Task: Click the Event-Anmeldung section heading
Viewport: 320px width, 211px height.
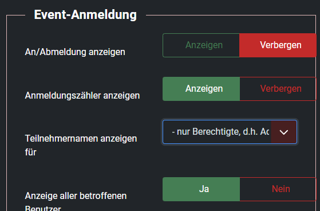Action: tap(85, 14)
